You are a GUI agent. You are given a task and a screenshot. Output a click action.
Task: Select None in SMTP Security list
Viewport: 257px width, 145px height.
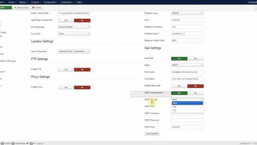tap(188, 103)
